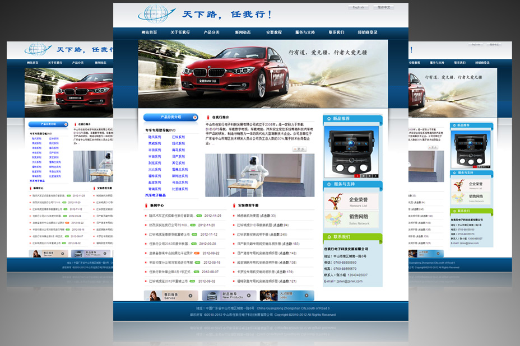
Task: Open 网站首页 in the left page navigation
Action: point(32,63)
